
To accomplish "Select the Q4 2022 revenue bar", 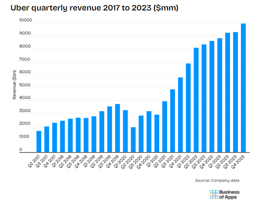I will coord(212,97).
